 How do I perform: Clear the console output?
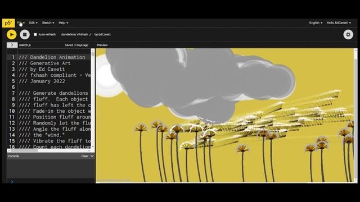tap(84, 156)
